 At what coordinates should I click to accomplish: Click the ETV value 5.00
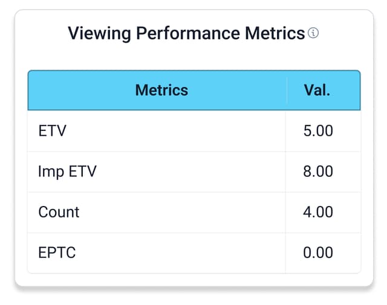(x=317, y=130)
